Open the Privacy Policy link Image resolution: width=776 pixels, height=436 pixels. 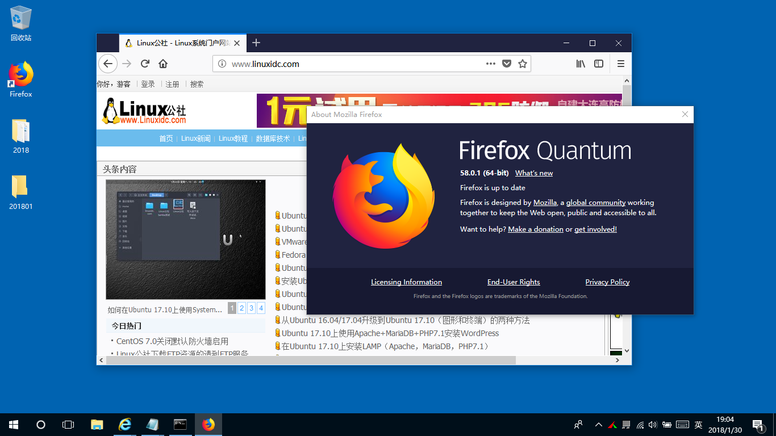[607, 282]
